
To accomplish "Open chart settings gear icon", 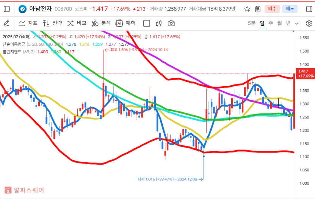I will click(309, 23).
